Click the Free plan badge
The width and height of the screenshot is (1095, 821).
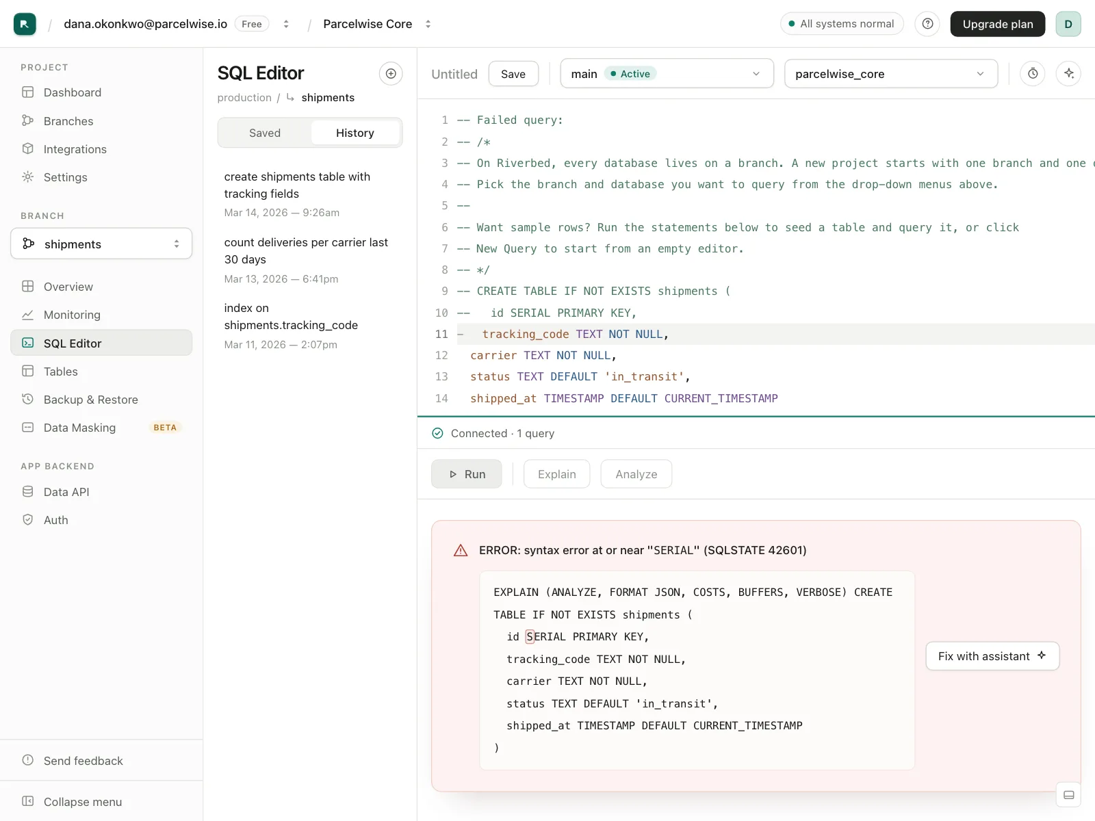pos(252,24)
